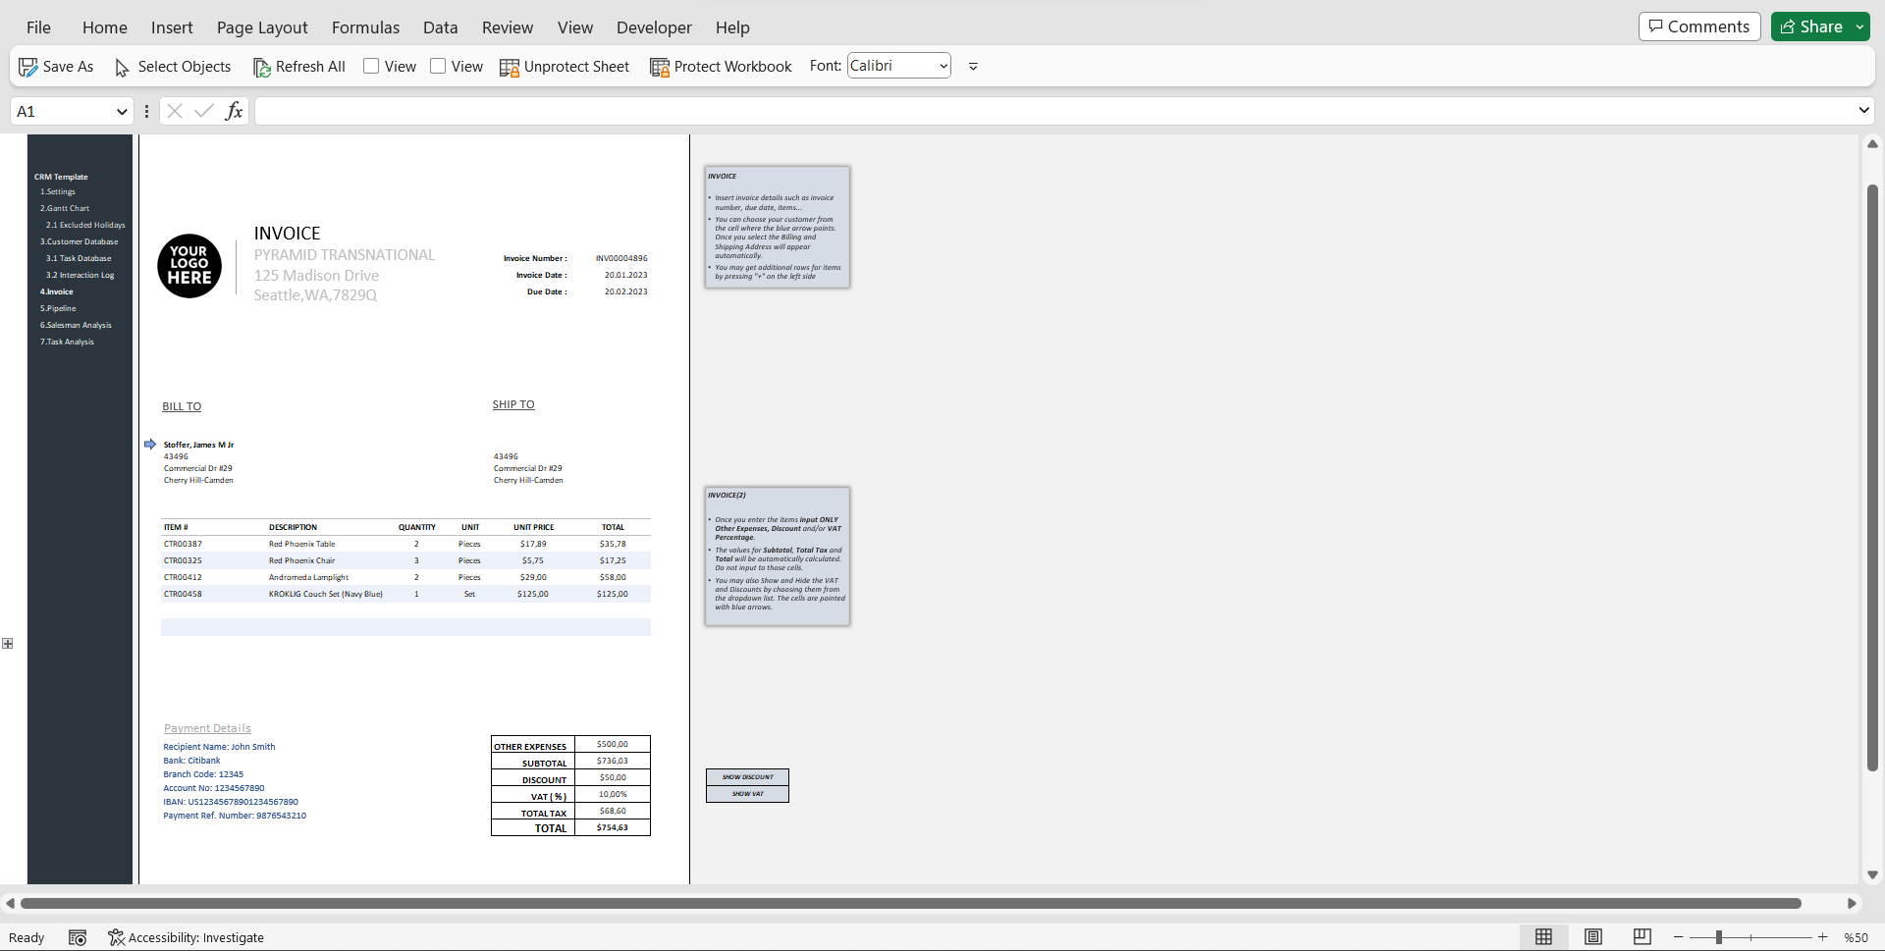Image resolution: width=1885 pixels, height=951 pixels.
Task: Click the zoom out minus button
Action: [x=1679, y=937]
